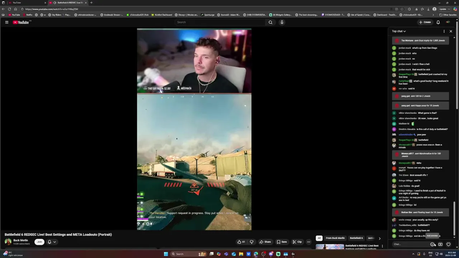459x258 pixels.
Task: Open Moneycal817 Marshmallow jewels message
Action: pyautogui.click(x=420, y=155)
